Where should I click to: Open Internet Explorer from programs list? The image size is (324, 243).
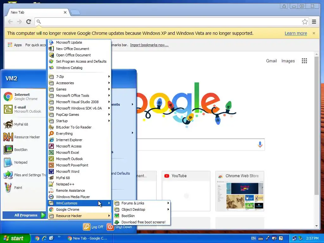click(79, 140)
